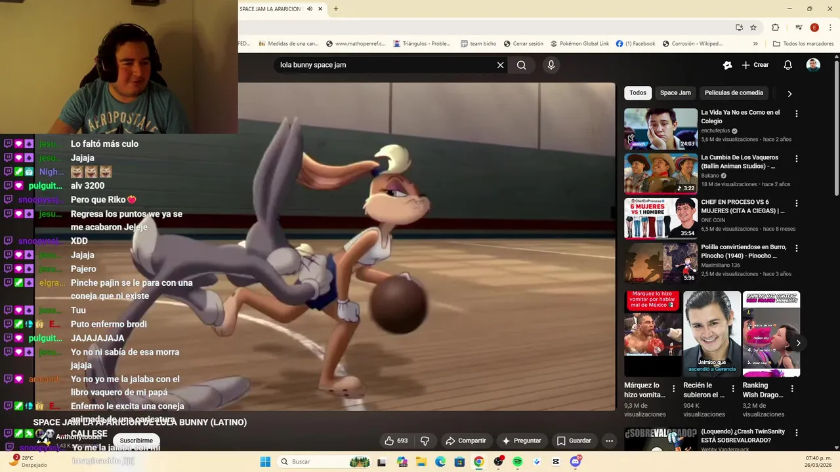Click the YouTube search magnifier button

pyautogui.click(x=522, y=65)
